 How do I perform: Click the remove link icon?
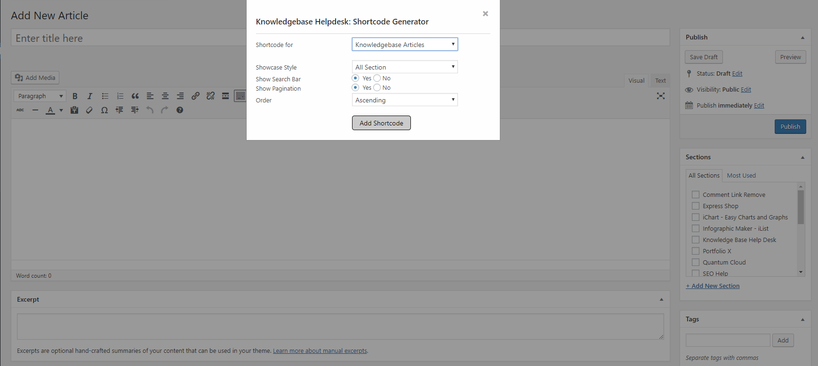(x=210, y=96)
